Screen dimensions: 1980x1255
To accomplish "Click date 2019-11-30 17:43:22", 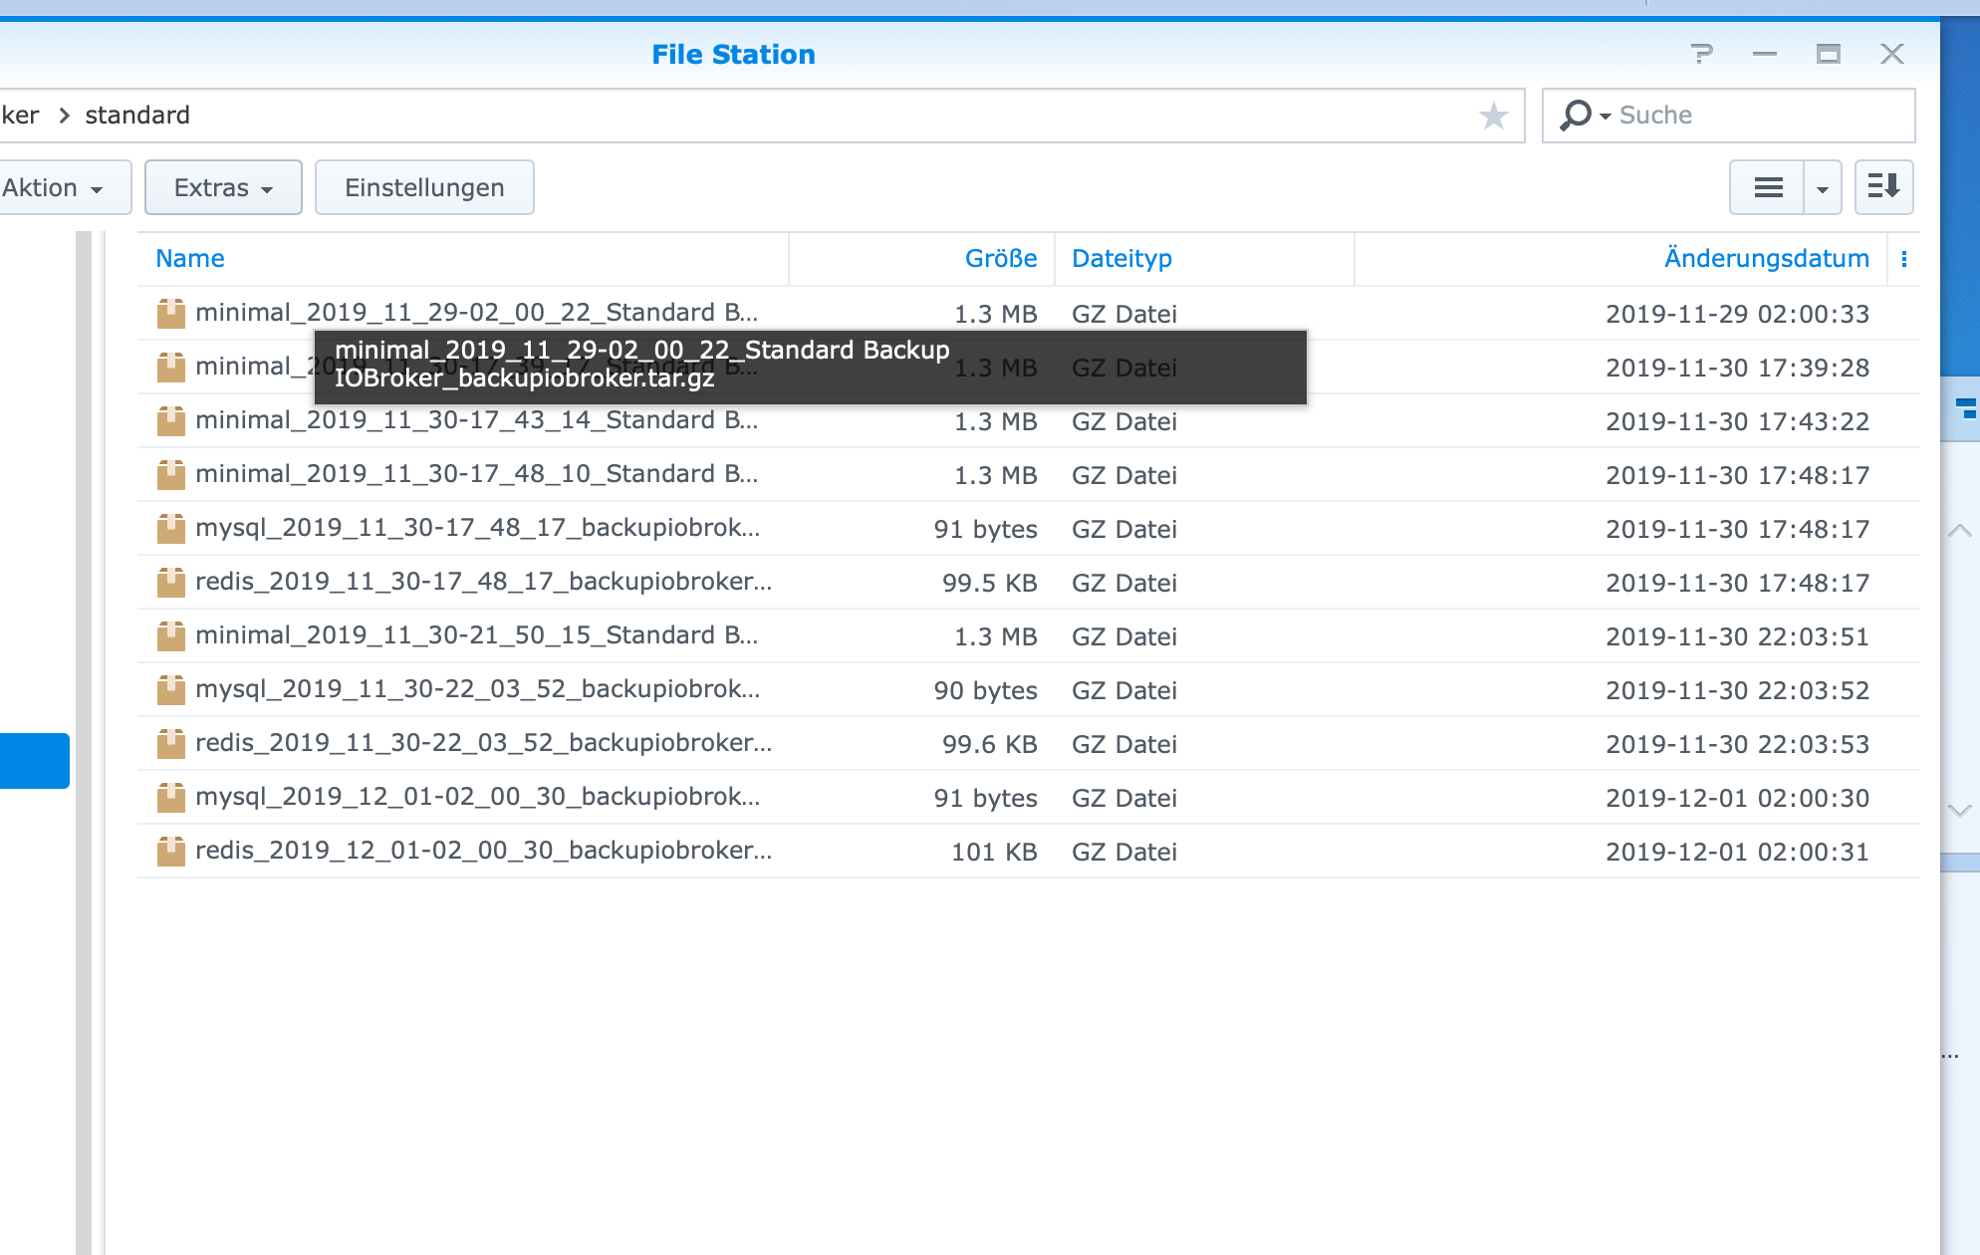I will tap(1737, 421).
